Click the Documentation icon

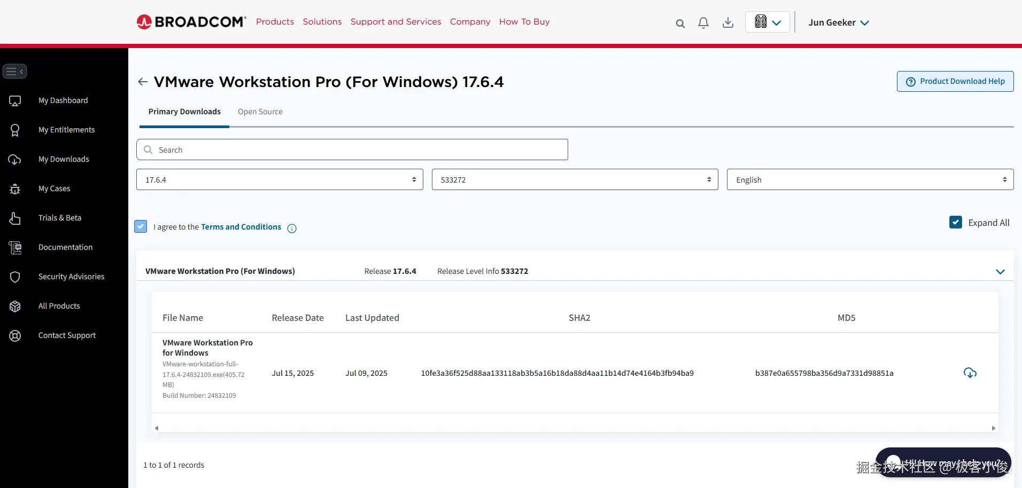[x=15, y=247]
